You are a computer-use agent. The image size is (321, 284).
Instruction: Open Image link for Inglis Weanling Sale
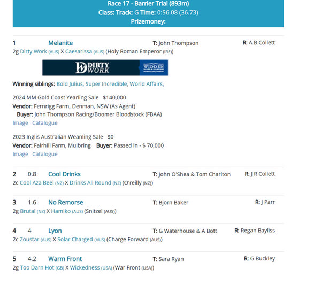[x=20, y=154]
